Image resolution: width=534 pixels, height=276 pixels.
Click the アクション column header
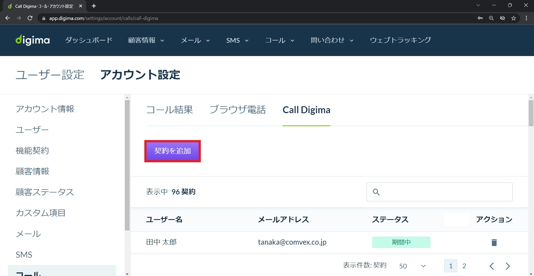coord(494,220)
